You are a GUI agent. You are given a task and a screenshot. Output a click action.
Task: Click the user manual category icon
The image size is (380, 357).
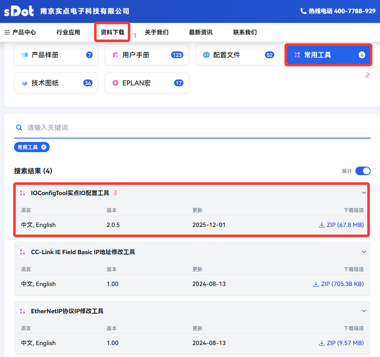(x=115, y=55)
